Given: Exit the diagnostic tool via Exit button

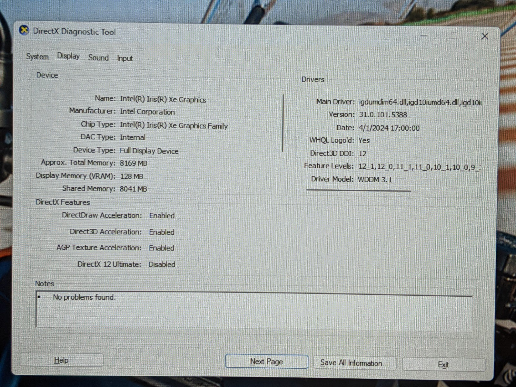Looking at the screenshot, I should 443,365.
